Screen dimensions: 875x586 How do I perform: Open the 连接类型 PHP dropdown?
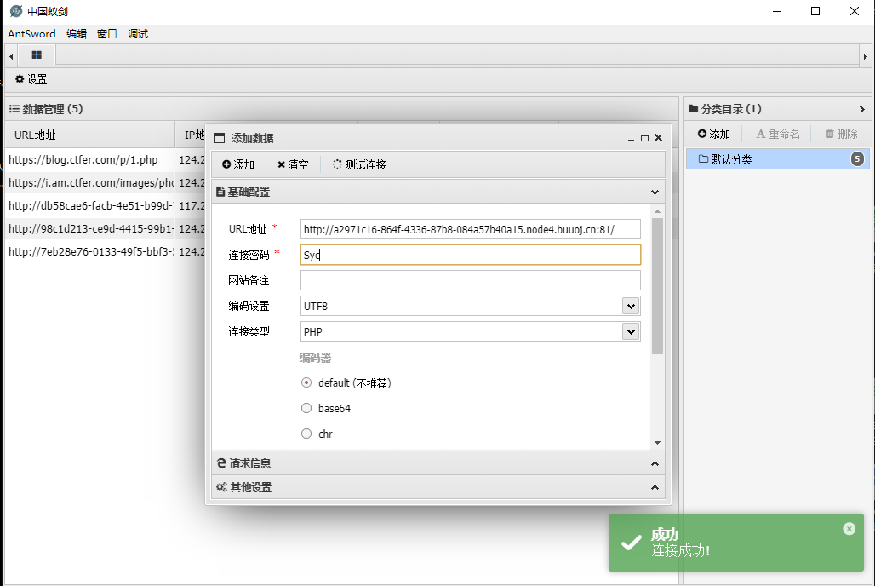click(631, 332)
